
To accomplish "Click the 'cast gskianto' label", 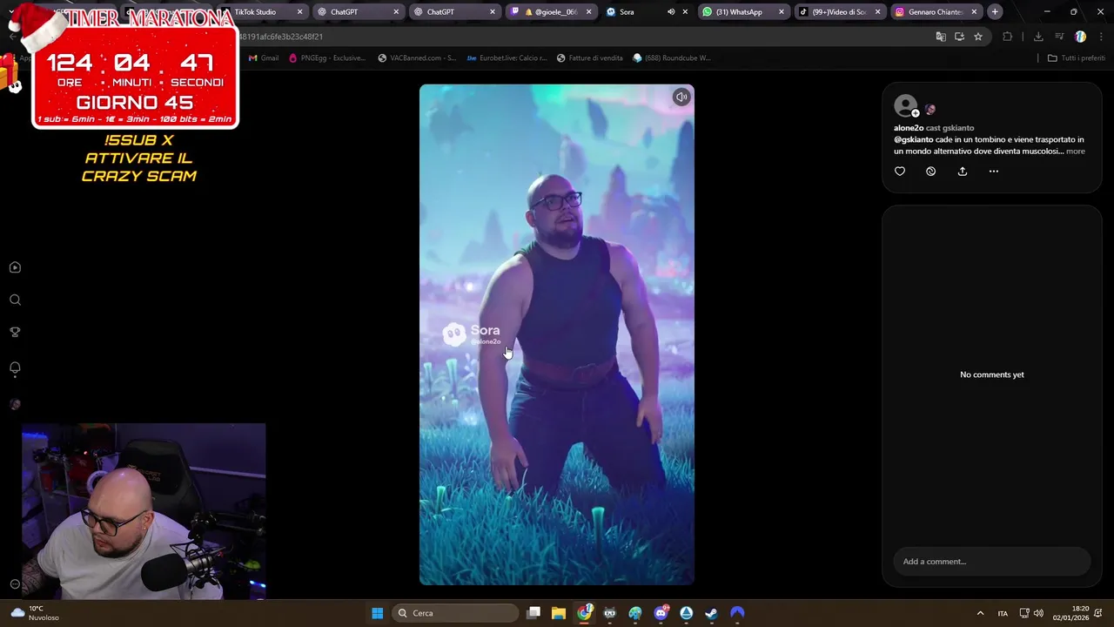I will click(950, 128).
